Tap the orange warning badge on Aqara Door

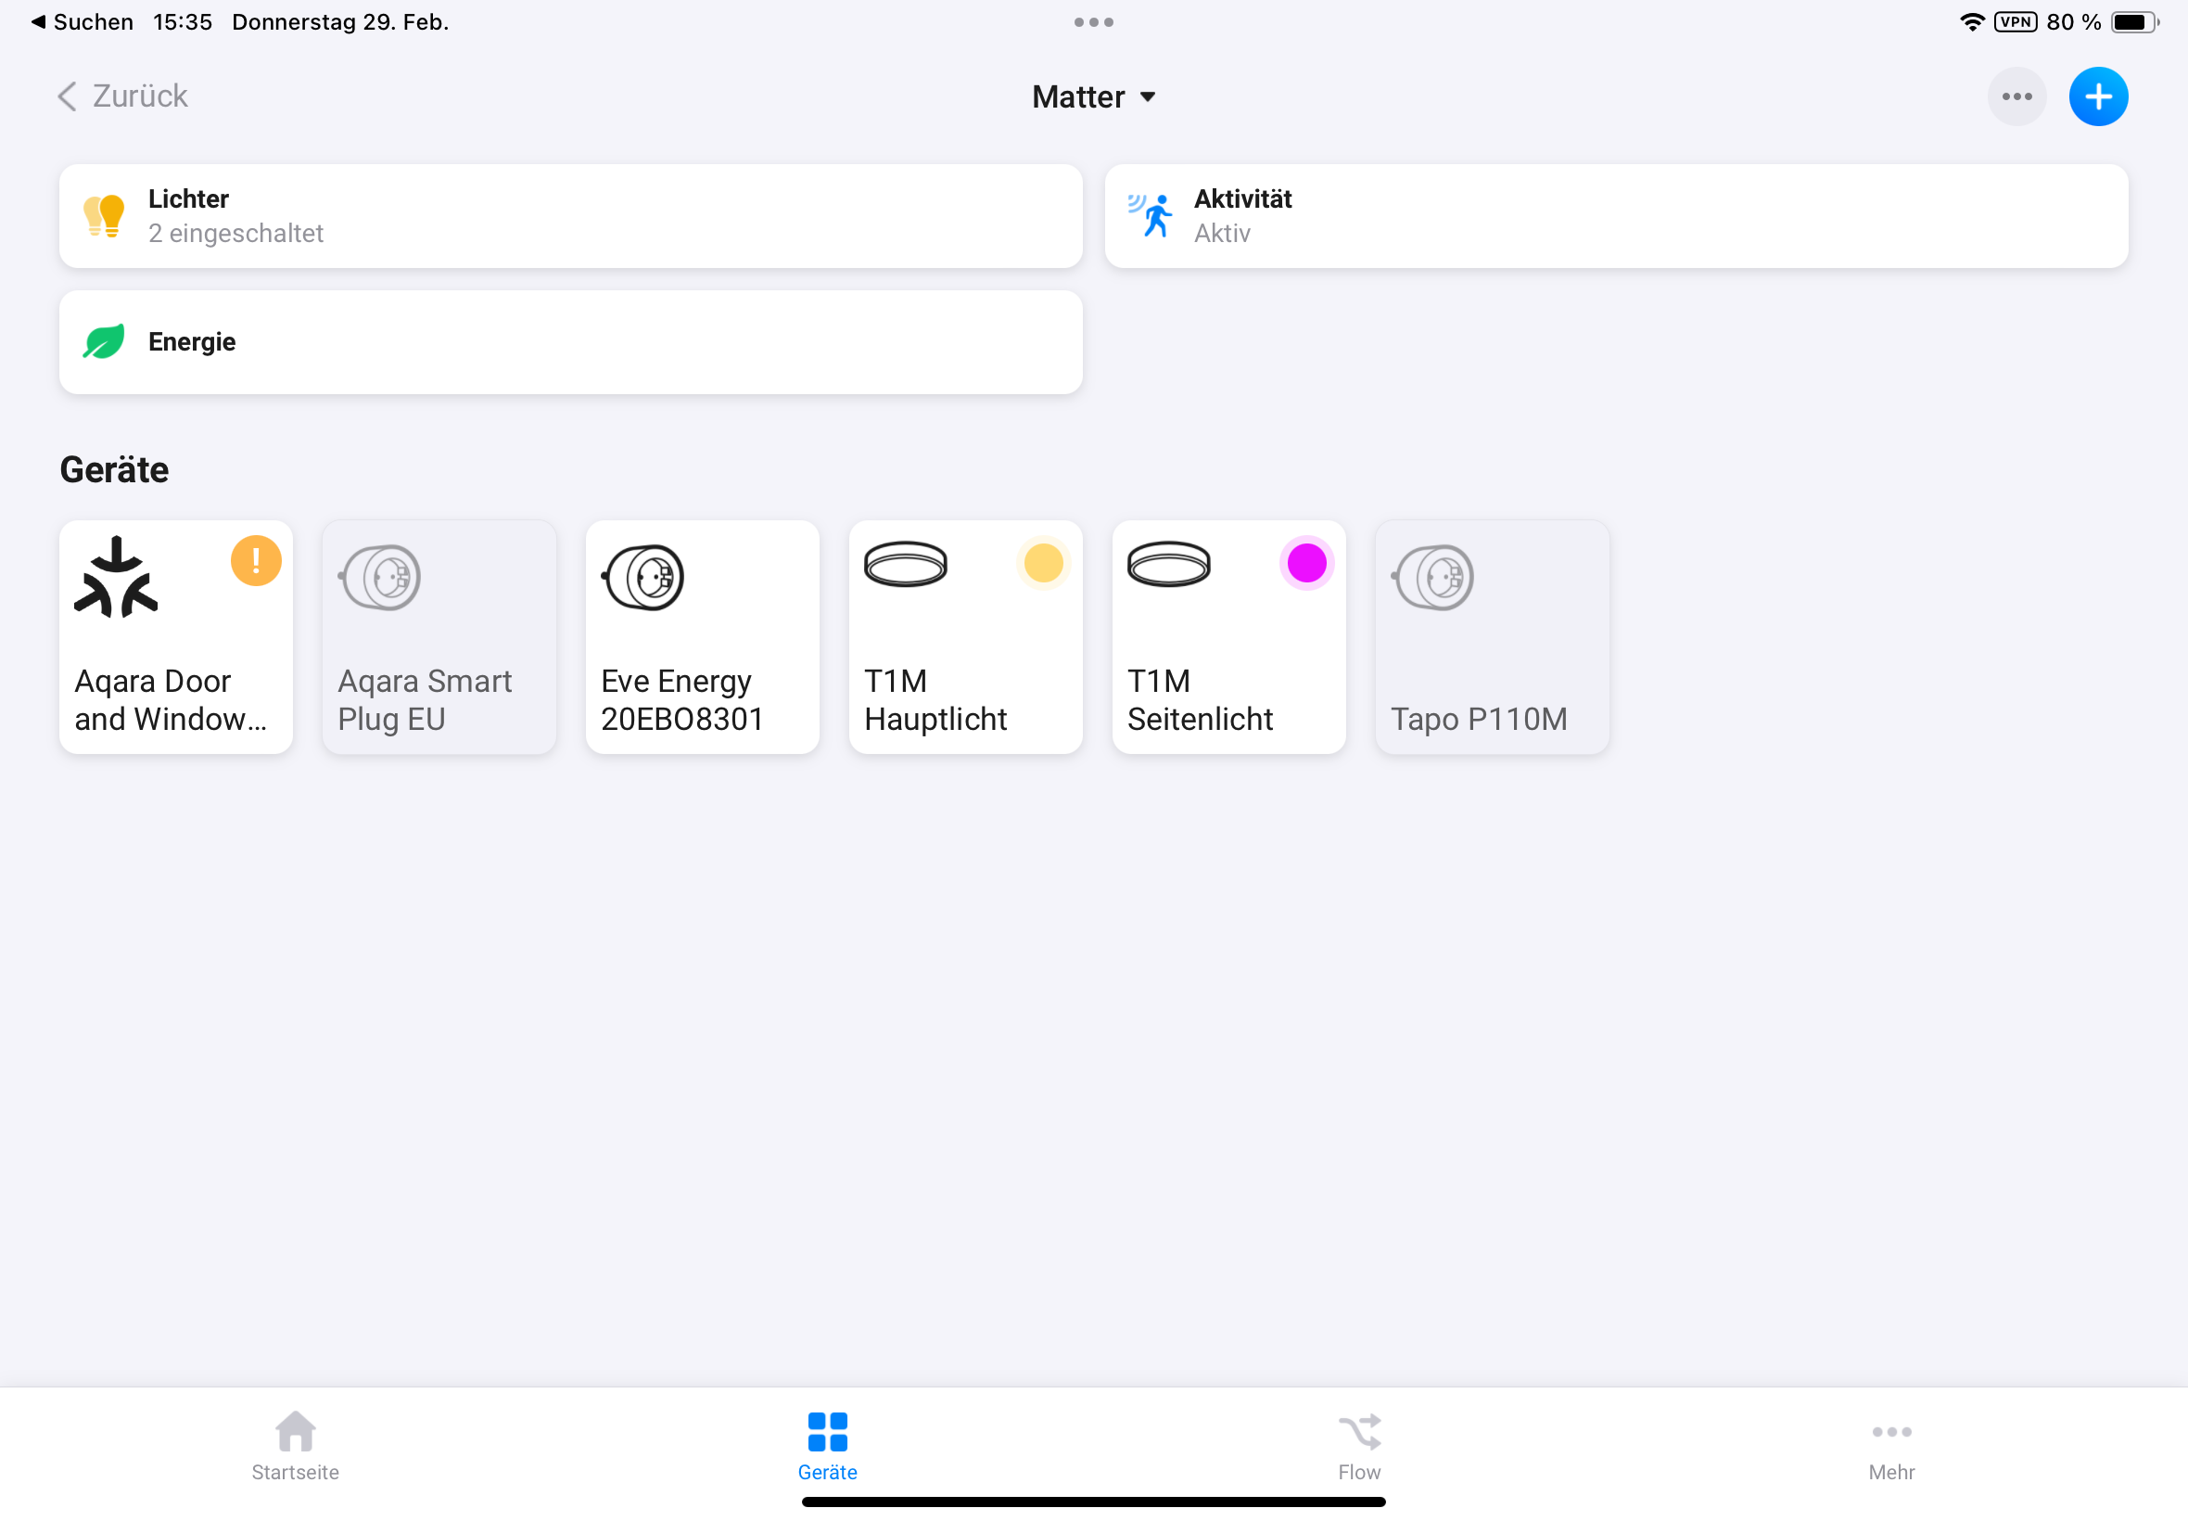pos(255,561)
